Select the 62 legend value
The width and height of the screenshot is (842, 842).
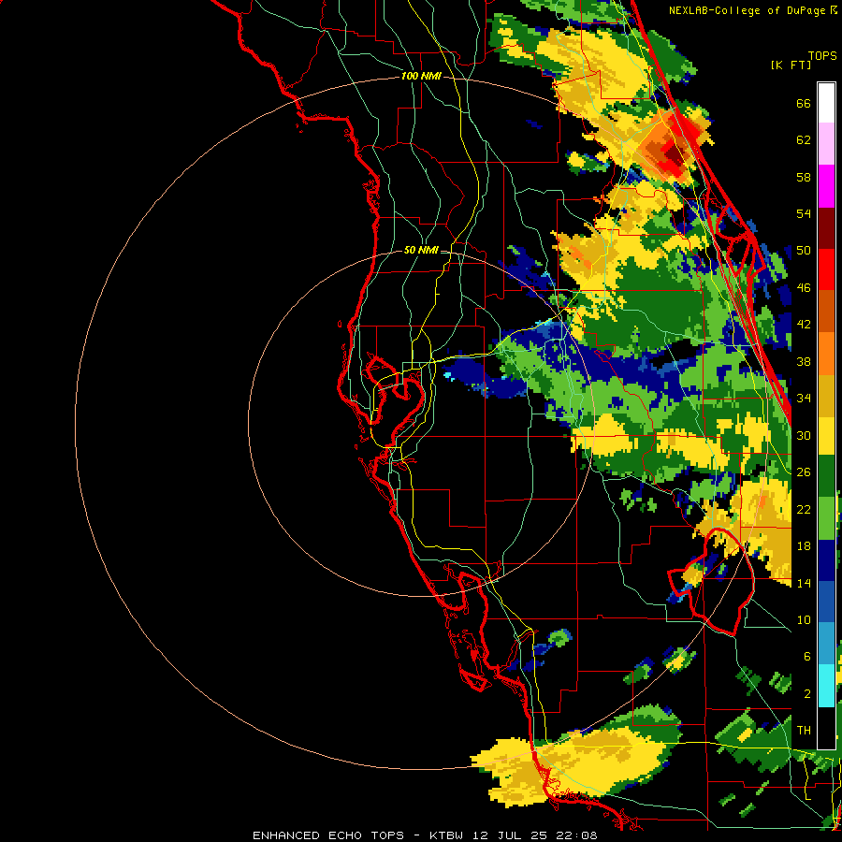(x=804, y=140)
